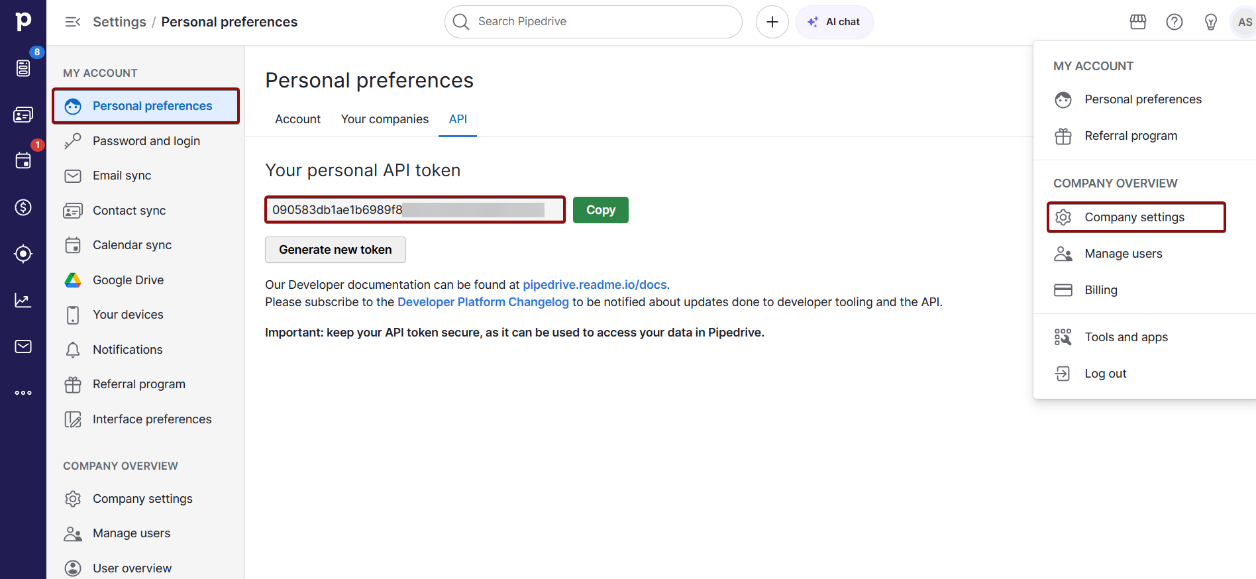This screenshot has height=579, width=1256.
Task: Open the Marketplace store icon
Action: pyautogui.click(x=1137, y=22)
